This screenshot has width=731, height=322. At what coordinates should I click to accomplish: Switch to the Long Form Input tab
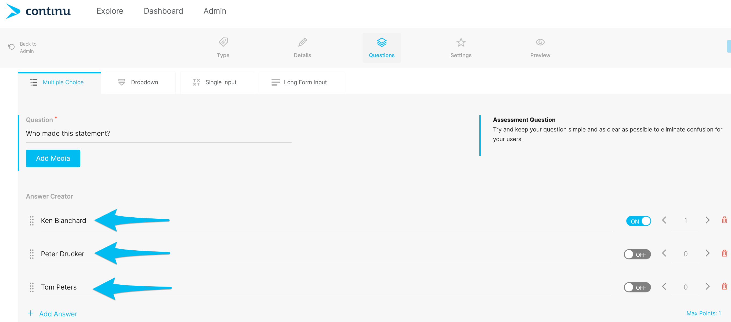click(301, 82)
